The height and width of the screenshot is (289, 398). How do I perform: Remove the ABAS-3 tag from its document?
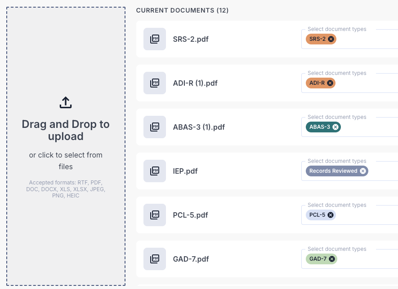[335, 127]
